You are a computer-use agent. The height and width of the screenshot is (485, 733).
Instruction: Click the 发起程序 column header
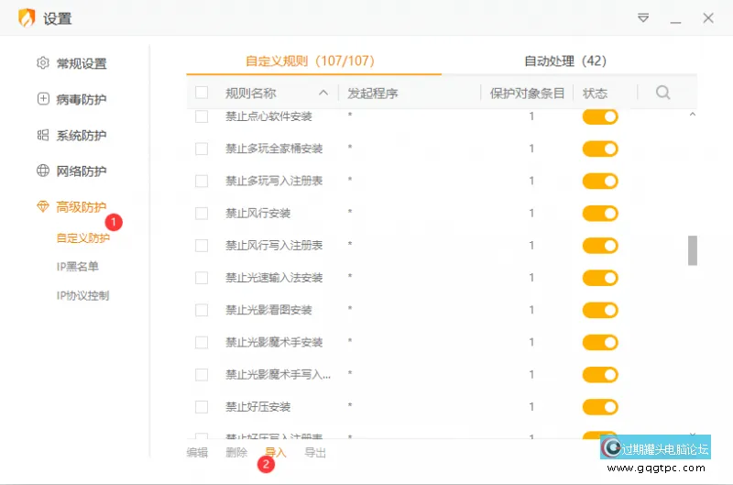[x=373, y=94]
